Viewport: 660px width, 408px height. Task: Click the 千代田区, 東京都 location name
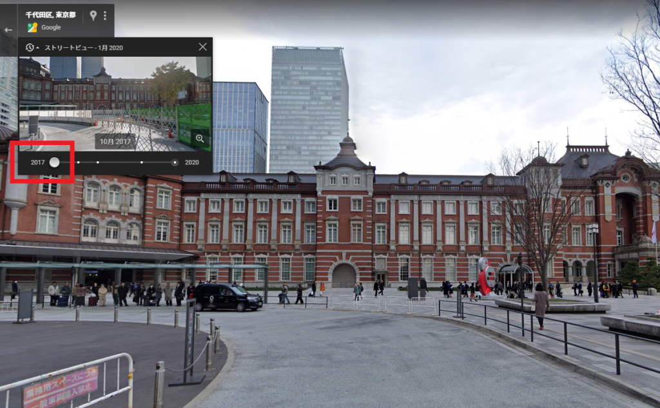50,14
